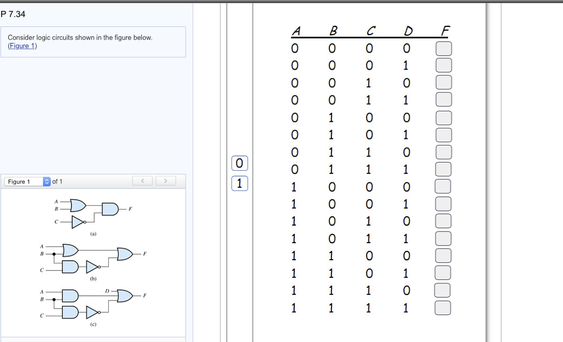
Task: Select the draggable 1 answer token
Action: 239,183
